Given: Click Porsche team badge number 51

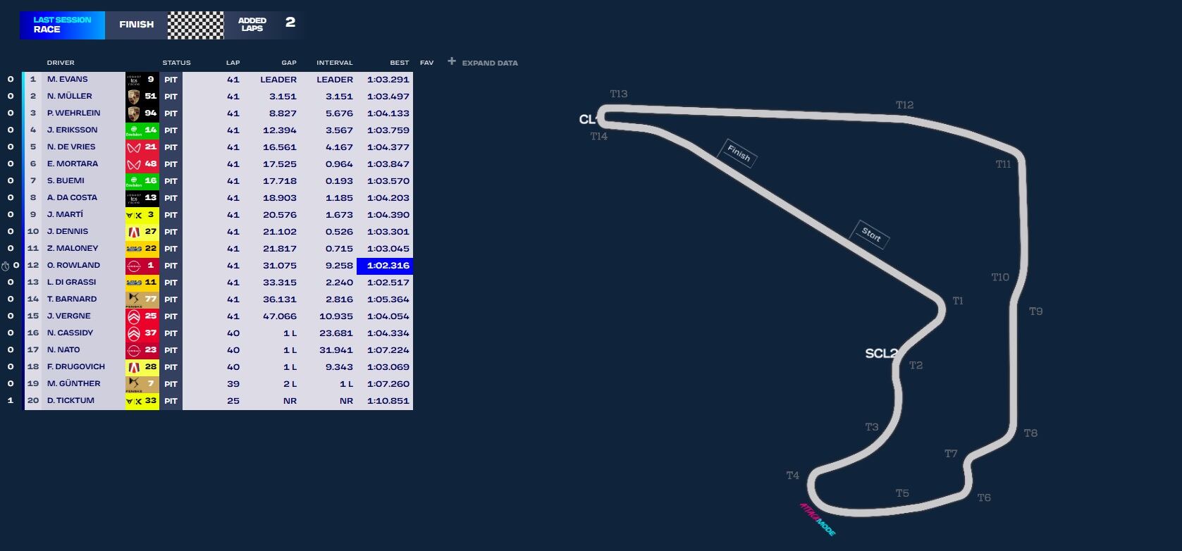Looking at the screenshot, I should (x=142, y=97).
